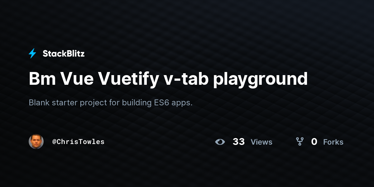Click the eye icon beside 33 Views
The height and width of the screenshot is (187, 374).
coord(220,142)
